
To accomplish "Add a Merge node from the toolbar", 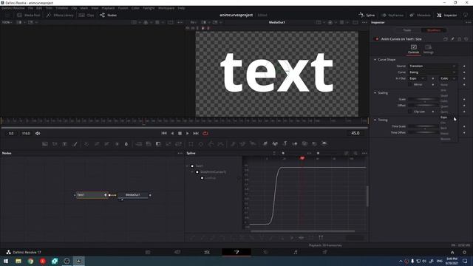I will [x=139, y=144].
